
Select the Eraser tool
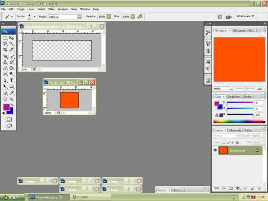pos(5,68)
